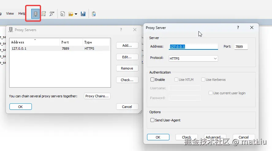Click help icon in Proxy Servers dialog
Viewport: 272px width, 151px height.
[x=121, y=30]
